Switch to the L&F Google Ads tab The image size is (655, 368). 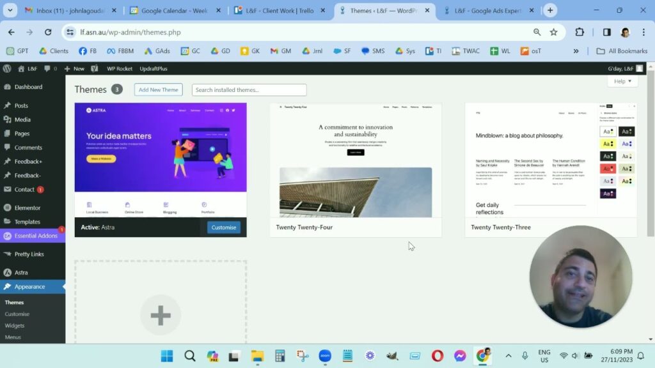point(488,10)
